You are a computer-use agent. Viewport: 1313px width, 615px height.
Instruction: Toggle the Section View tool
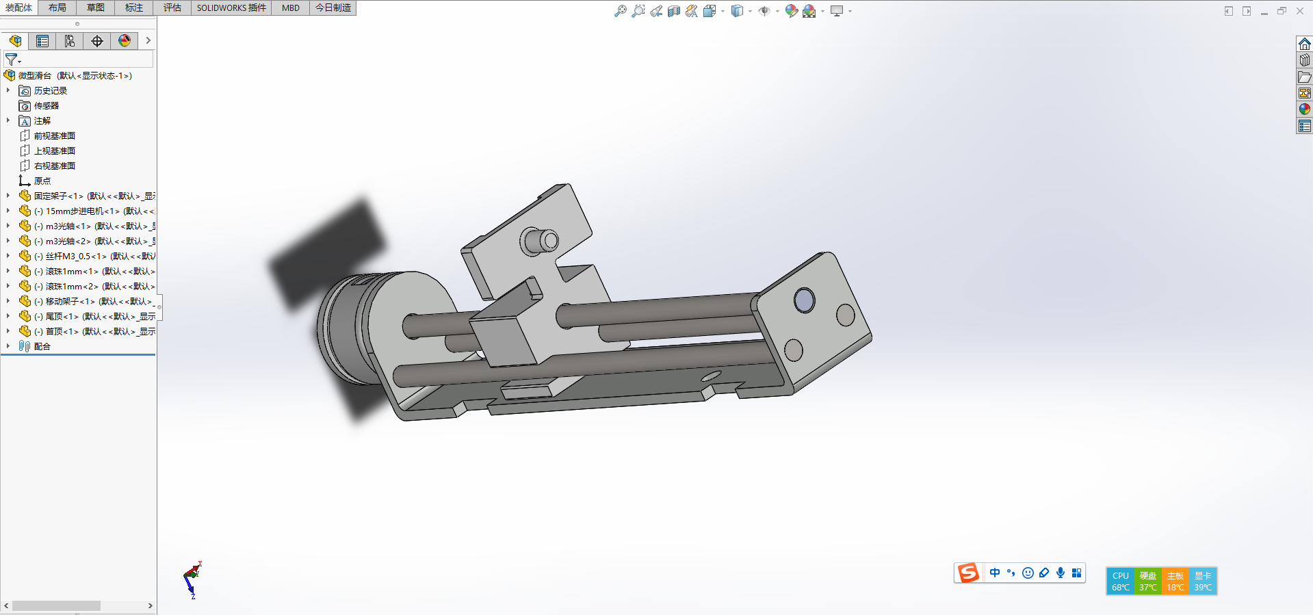tap(674, 11)
